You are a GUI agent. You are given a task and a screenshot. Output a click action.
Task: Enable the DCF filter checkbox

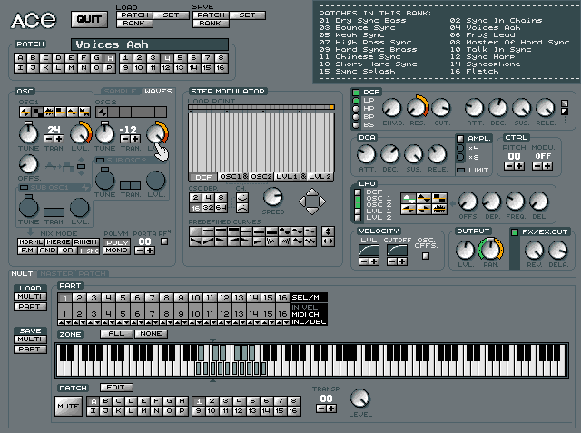click(356, 92)
